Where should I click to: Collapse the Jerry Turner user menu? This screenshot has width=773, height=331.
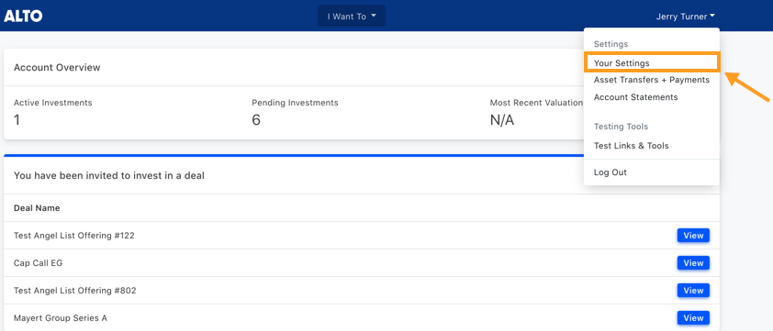[x=685, y=17]
